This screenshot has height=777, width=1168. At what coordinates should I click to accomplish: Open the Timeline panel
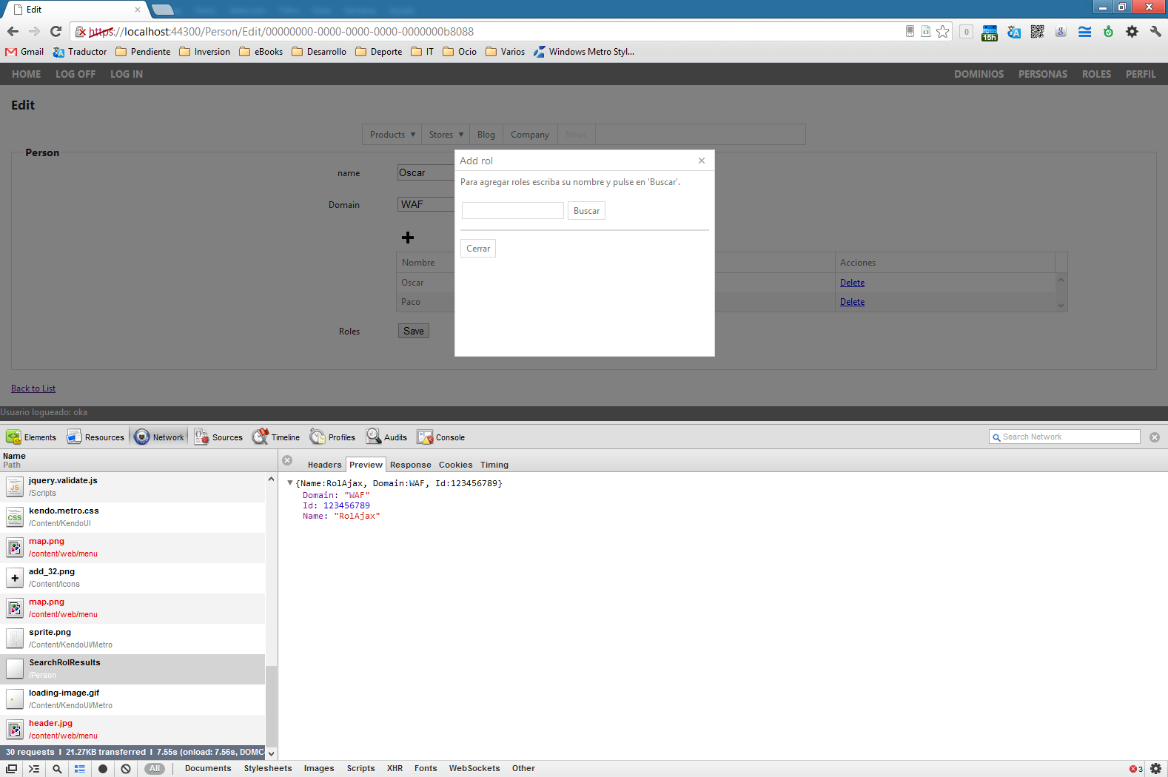(277, 437)
